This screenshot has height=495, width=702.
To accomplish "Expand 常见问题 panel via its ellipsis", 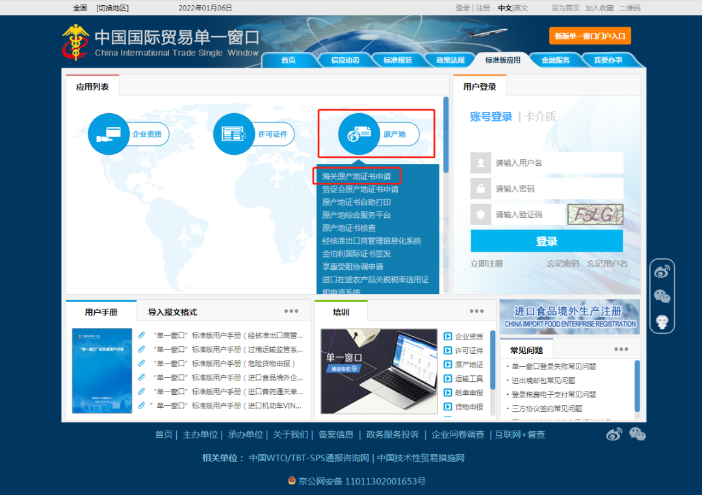I will pos(621,349).
